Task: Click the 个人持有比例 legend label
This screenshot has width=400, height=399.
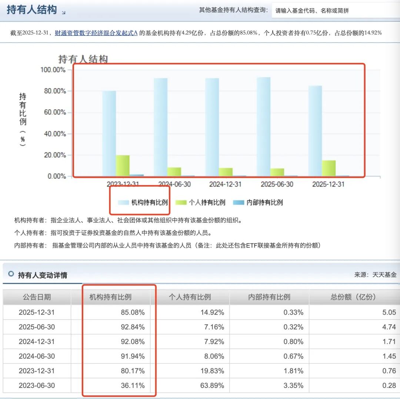Action: point(207,202)
